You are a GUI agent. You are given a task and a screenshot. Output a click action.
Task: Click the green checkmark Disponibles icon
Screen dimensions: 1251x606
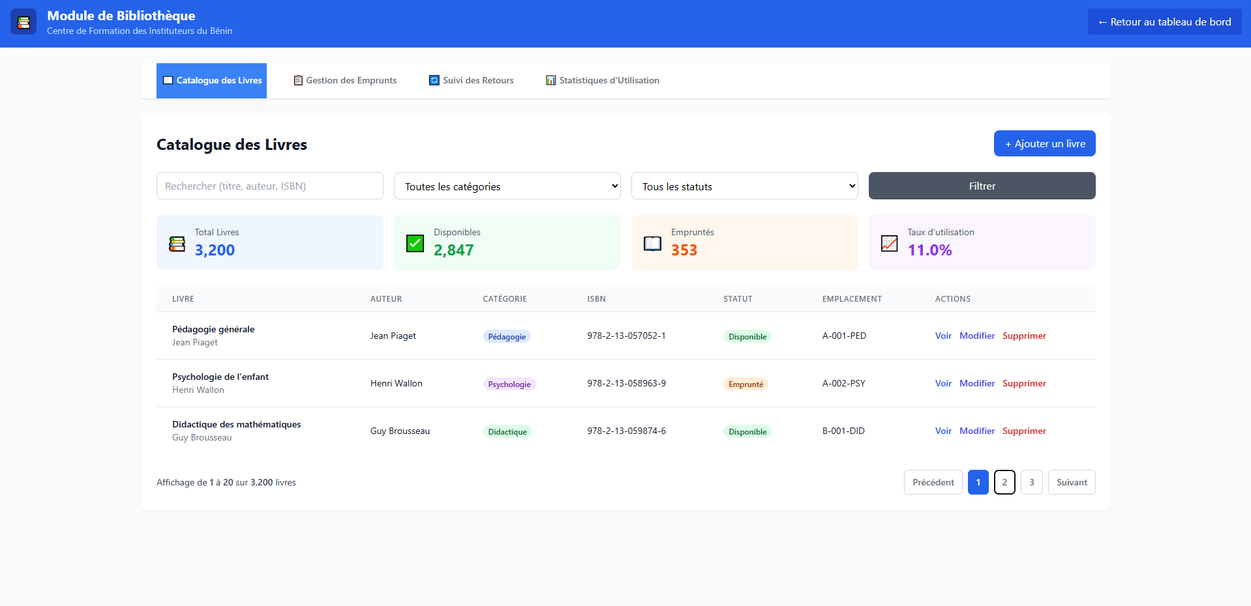415,244
